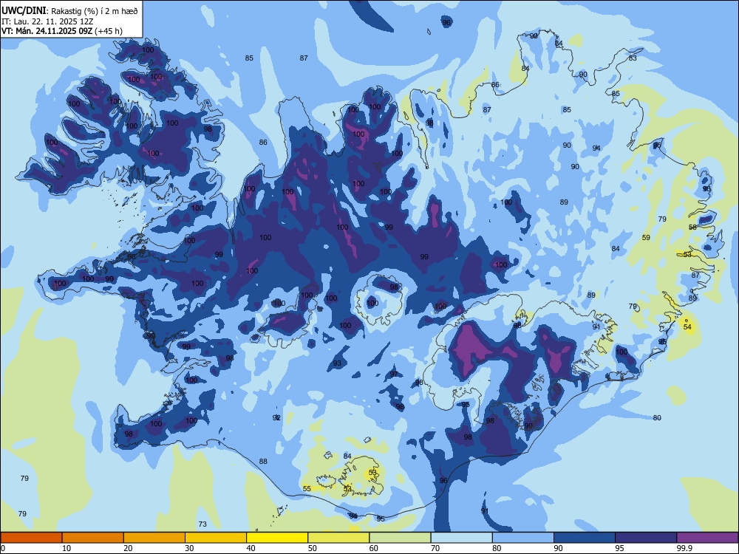
Task: Click the '55' humidity value on the map
Action: pyautogui.click(x=307, y=488)
